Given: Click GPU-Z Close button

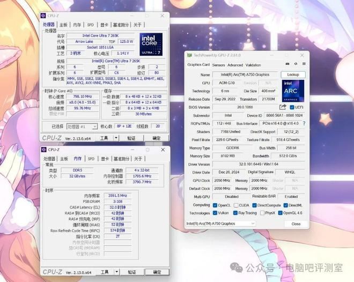Looking at the screenshot, I should pos(296,224).
